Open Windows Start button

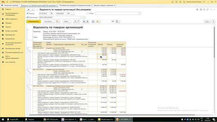pyautogui.click(x=3, y=119)
